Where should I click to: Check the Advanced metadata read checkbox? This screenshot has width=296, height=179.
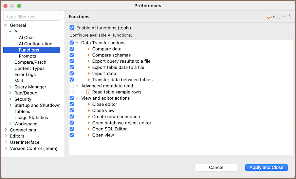(72, 86)
